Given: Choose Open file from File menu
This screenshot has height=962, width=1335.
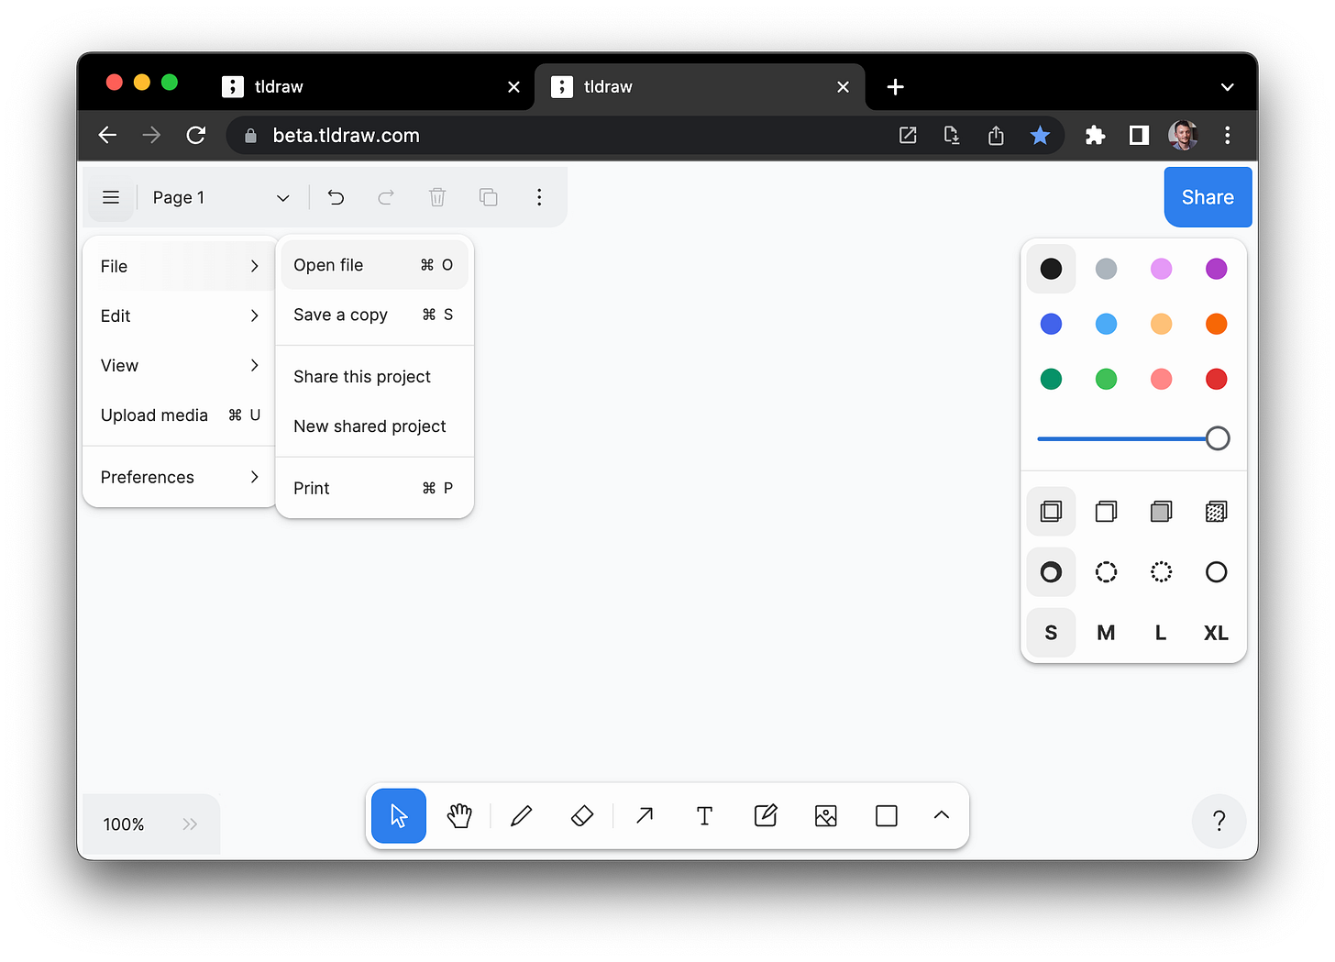Looking at the screenshot, I should 374,265.
